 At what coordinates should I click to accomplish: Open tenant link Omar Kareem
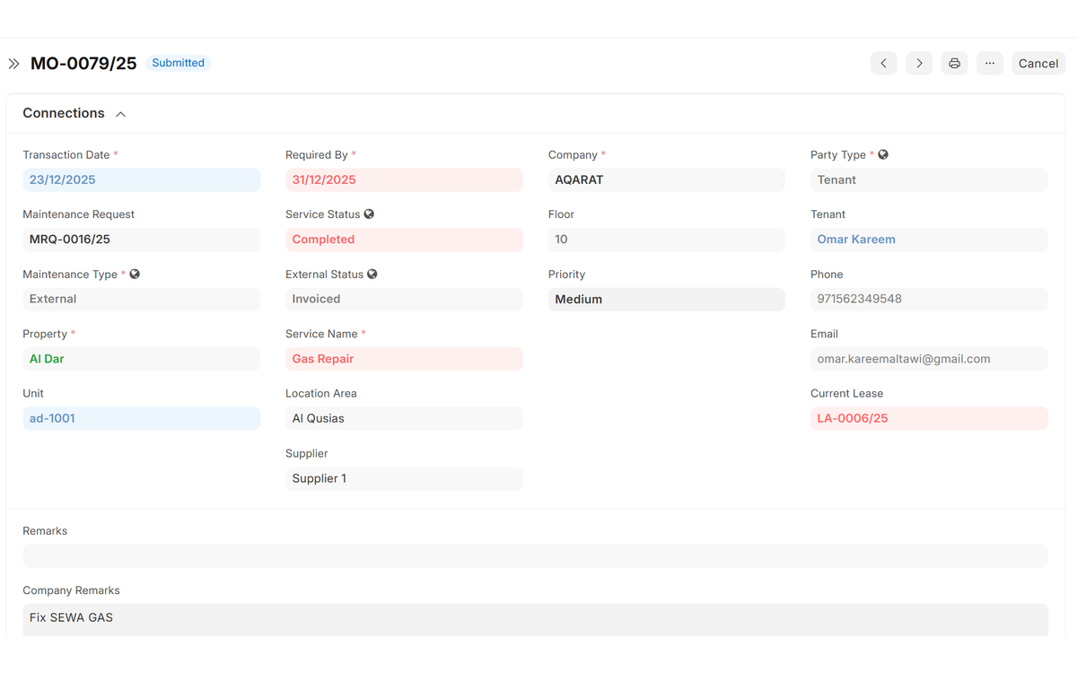[856, 240]
